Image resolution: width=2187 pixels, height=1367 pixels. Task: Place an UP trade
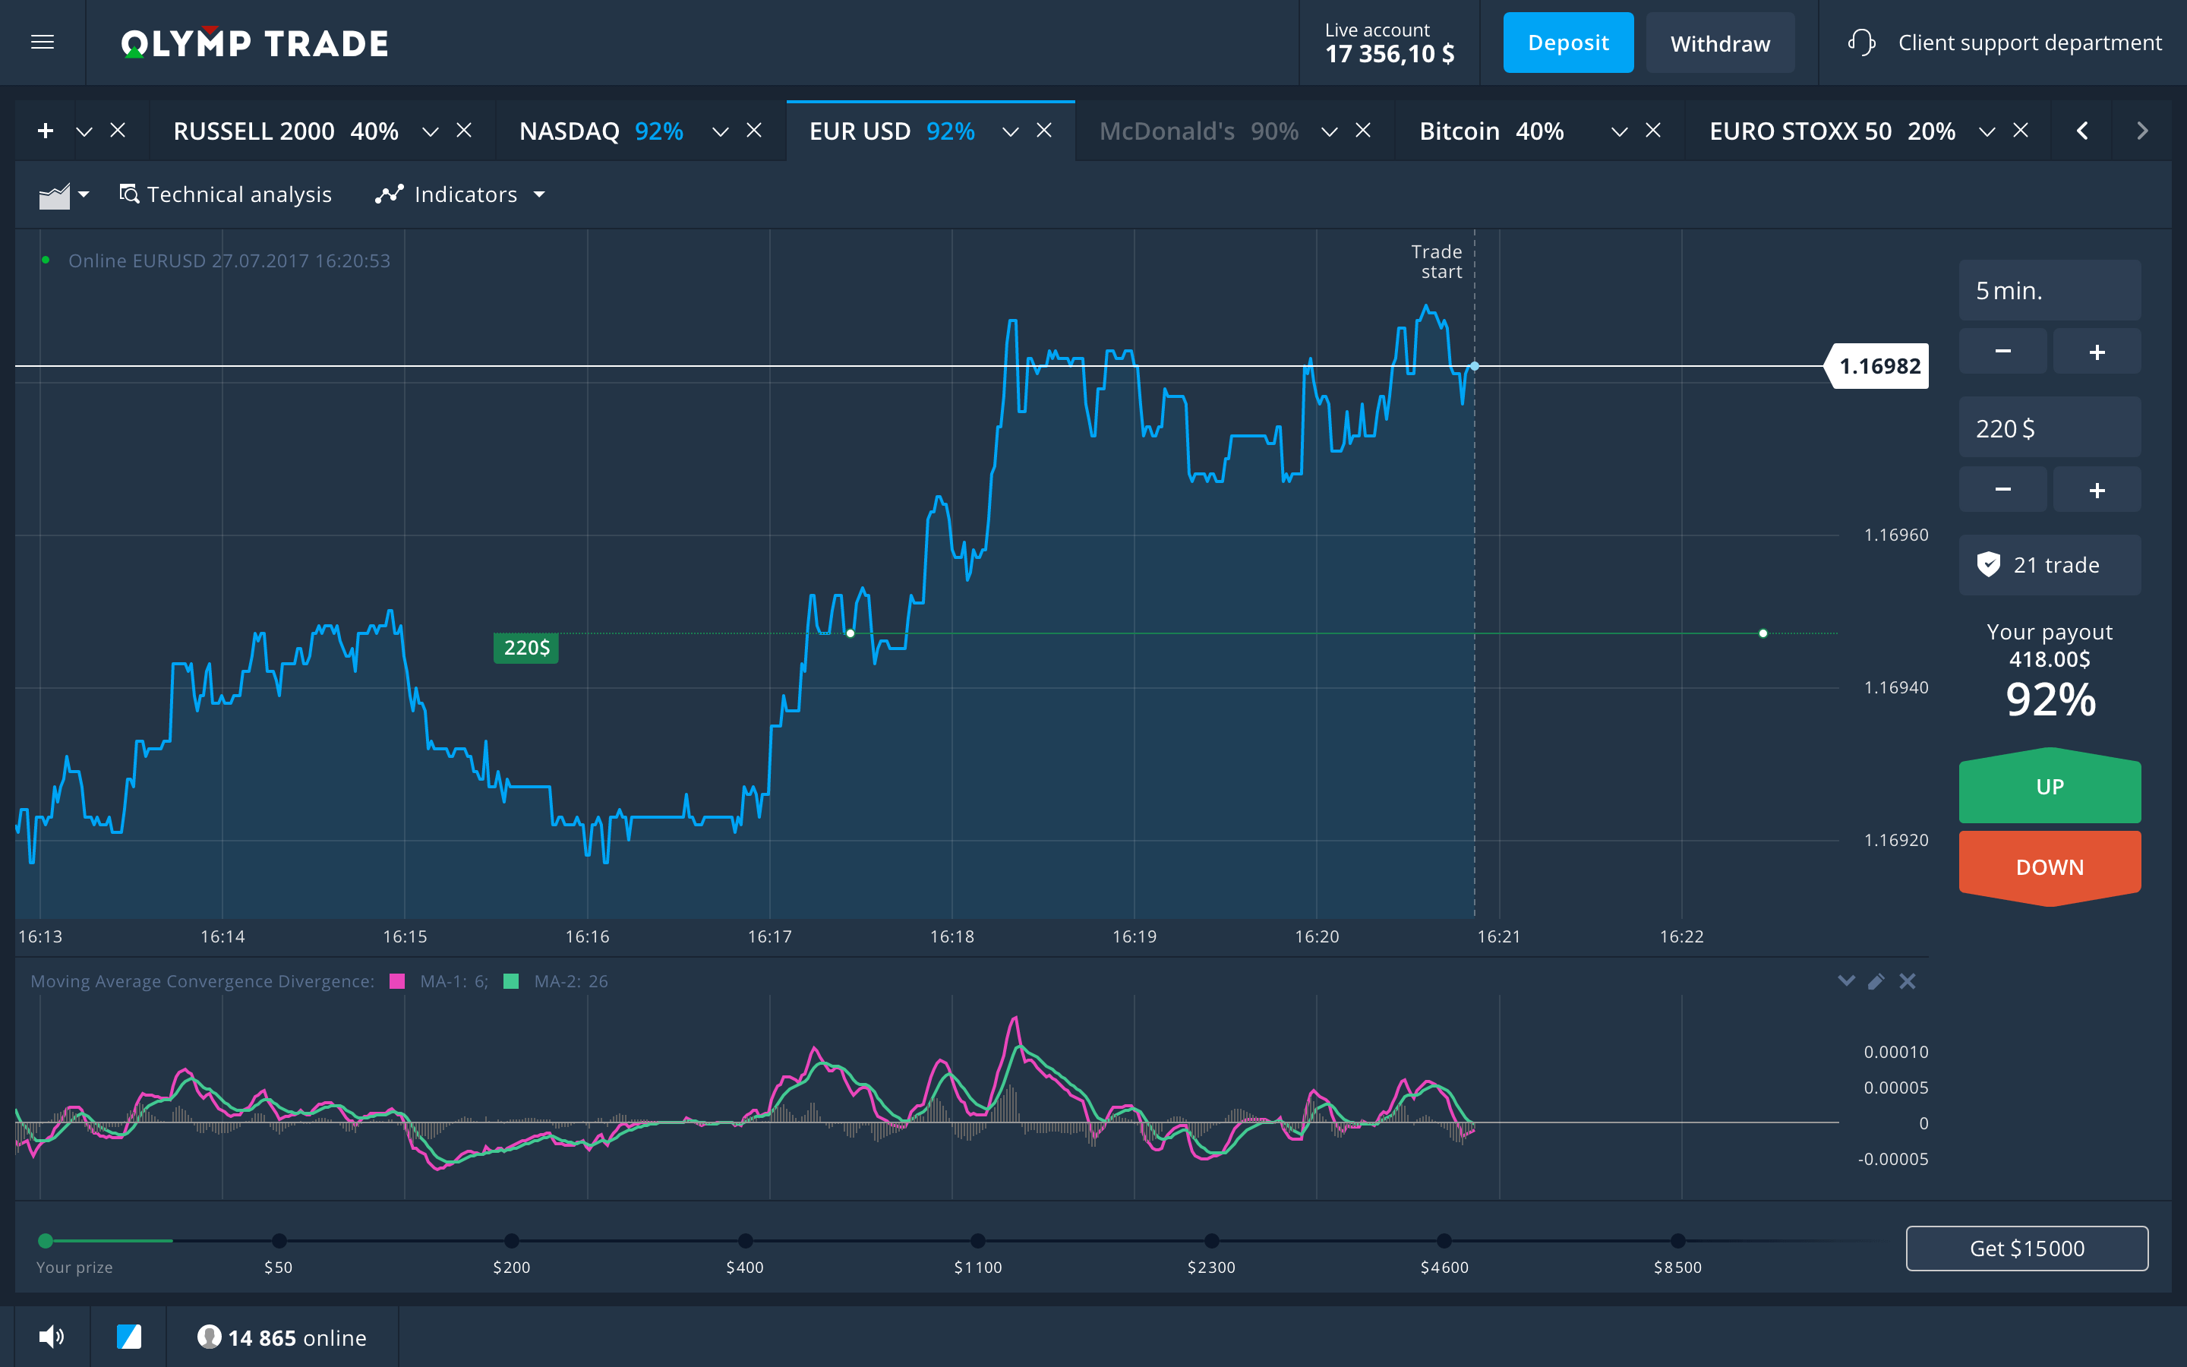pyautogui.click(x=2050, y=786)
